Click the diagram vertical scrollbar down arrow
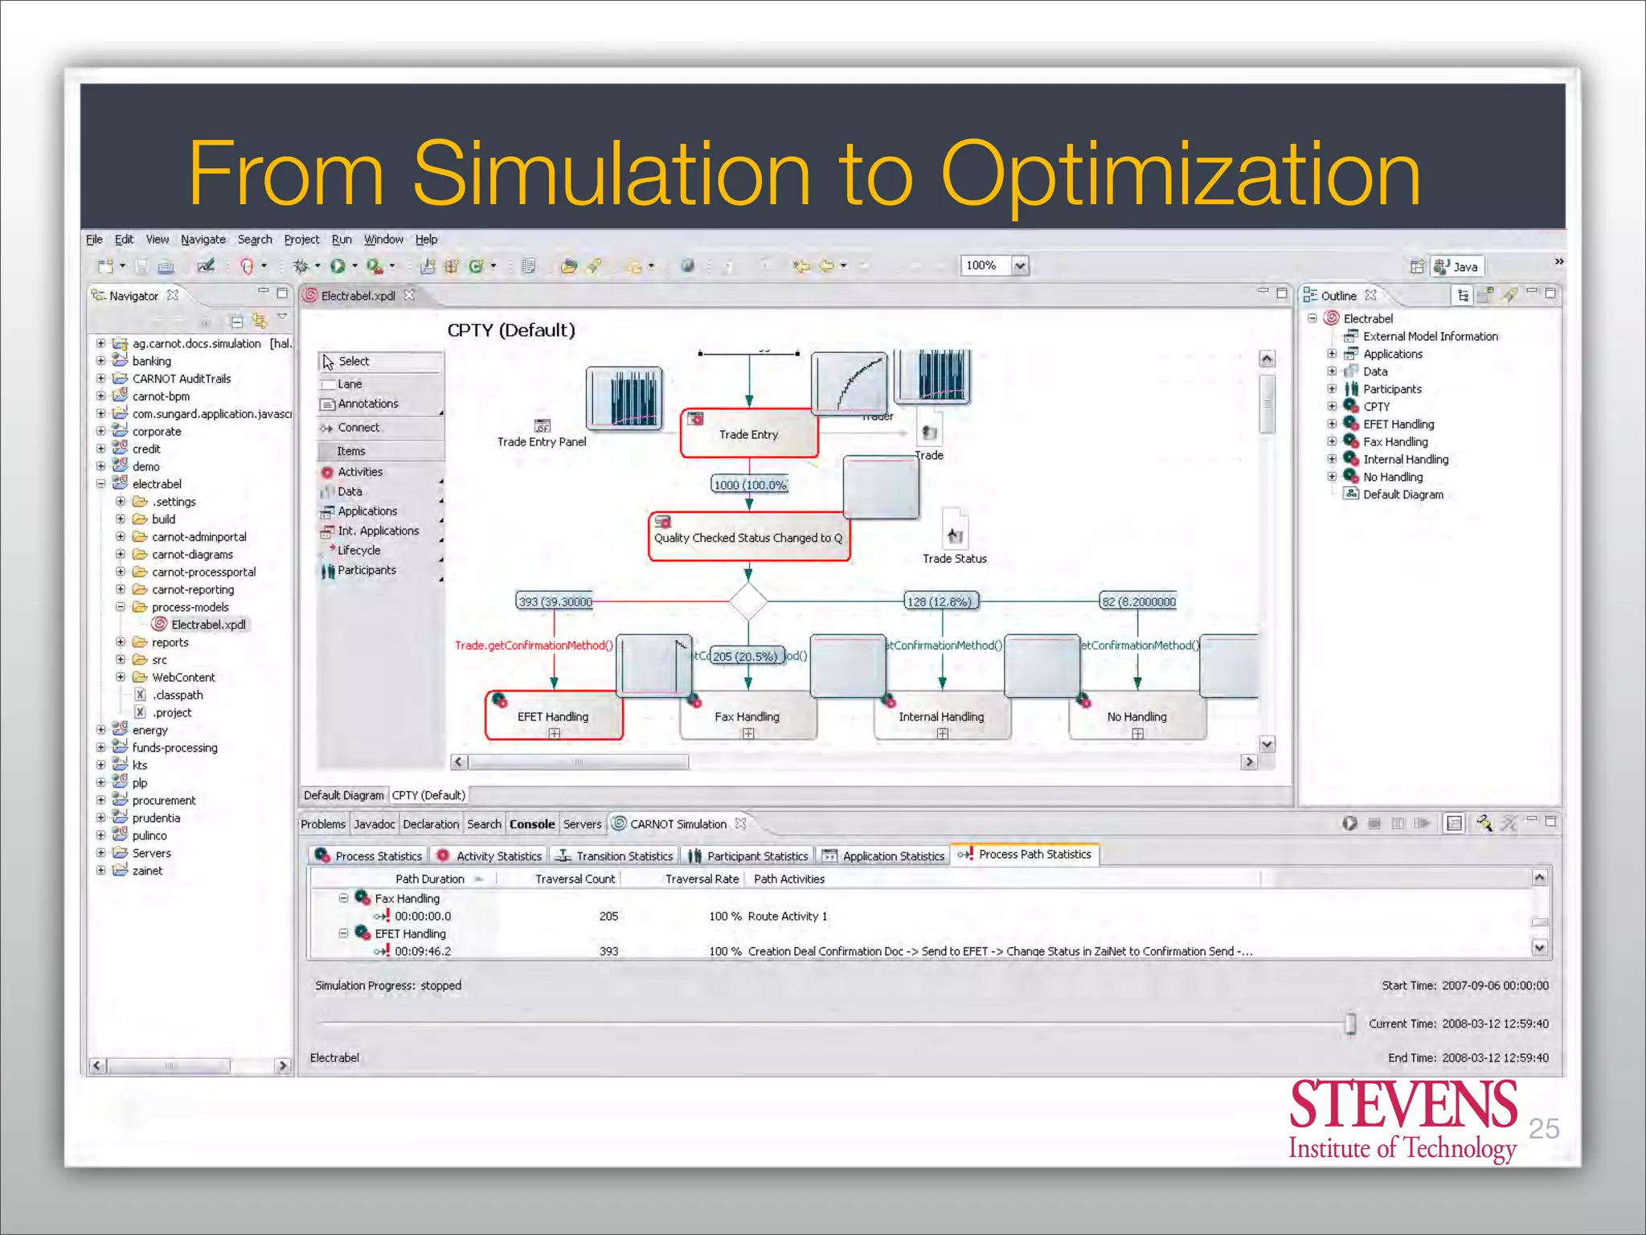The height and width of the screenshot is (1235, 1646). pos(1267,745)
